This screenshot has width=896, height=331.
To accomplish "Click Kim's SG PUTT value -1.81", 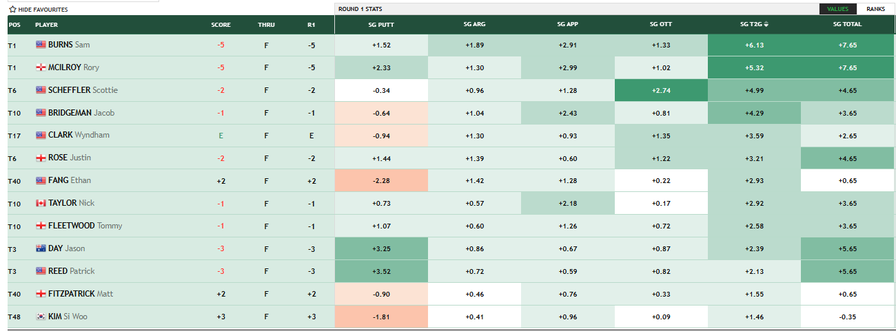I will click(x=381, y=317).
